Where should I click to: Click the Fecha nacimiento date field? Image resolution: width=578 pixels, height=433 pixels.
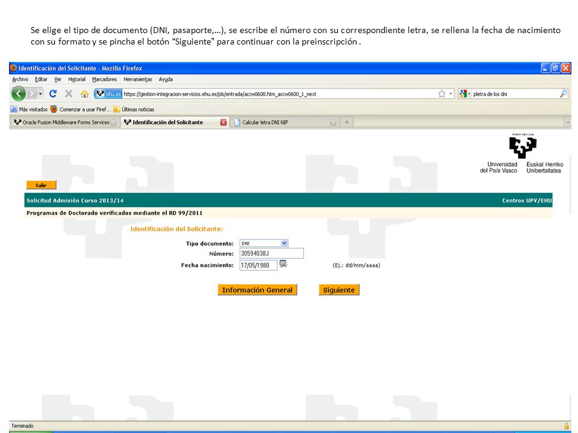(258, 265)
